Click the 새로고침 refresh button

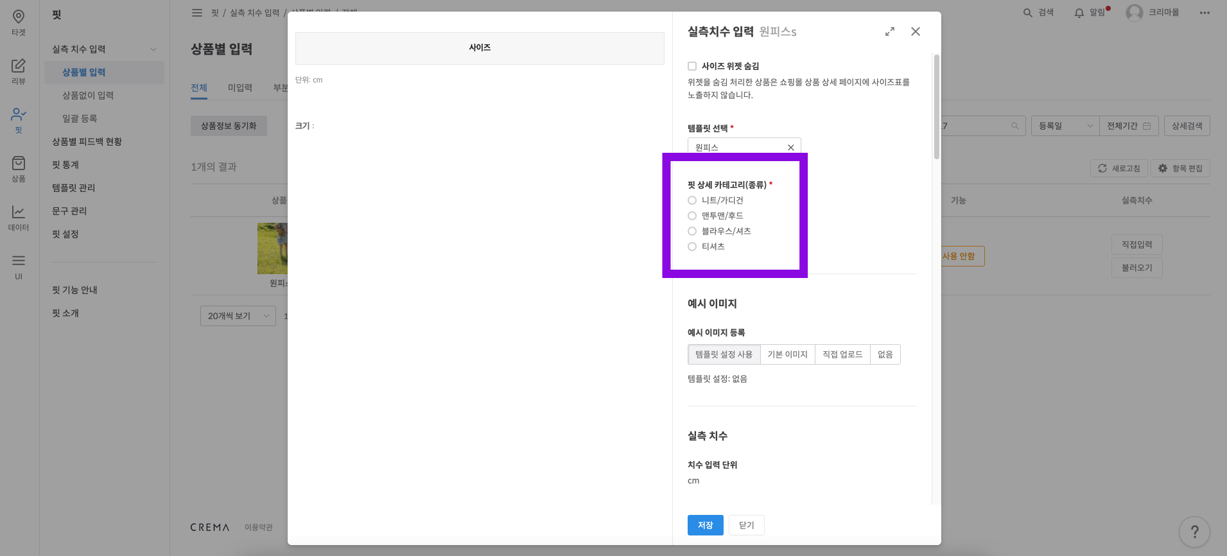(1119, 168)
